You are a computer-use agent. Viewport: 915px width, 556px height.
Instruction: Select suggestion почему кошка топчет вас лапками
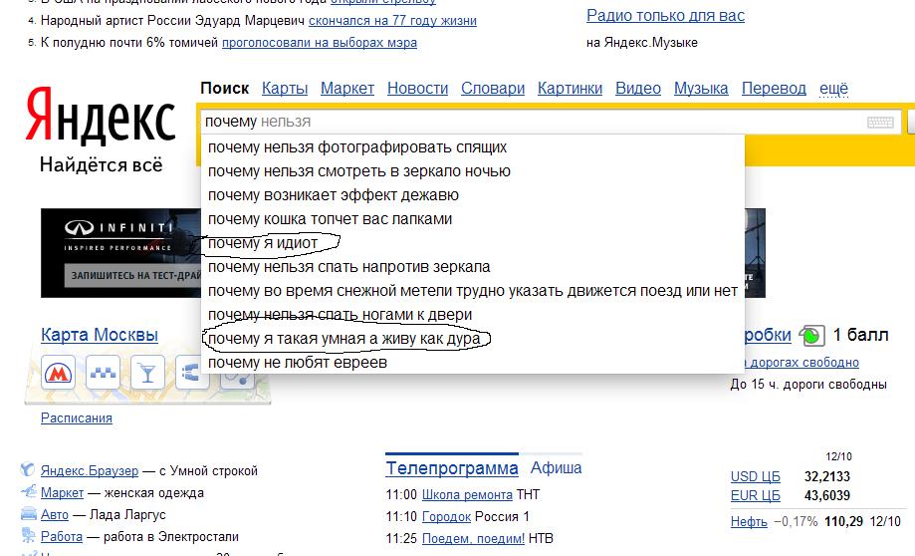coord(473,219)
